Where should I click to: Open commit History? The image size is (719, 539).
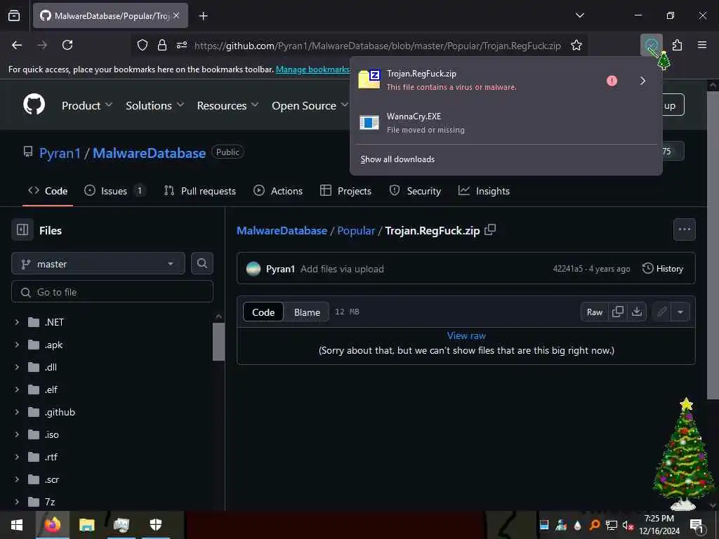tap(663, 269)
